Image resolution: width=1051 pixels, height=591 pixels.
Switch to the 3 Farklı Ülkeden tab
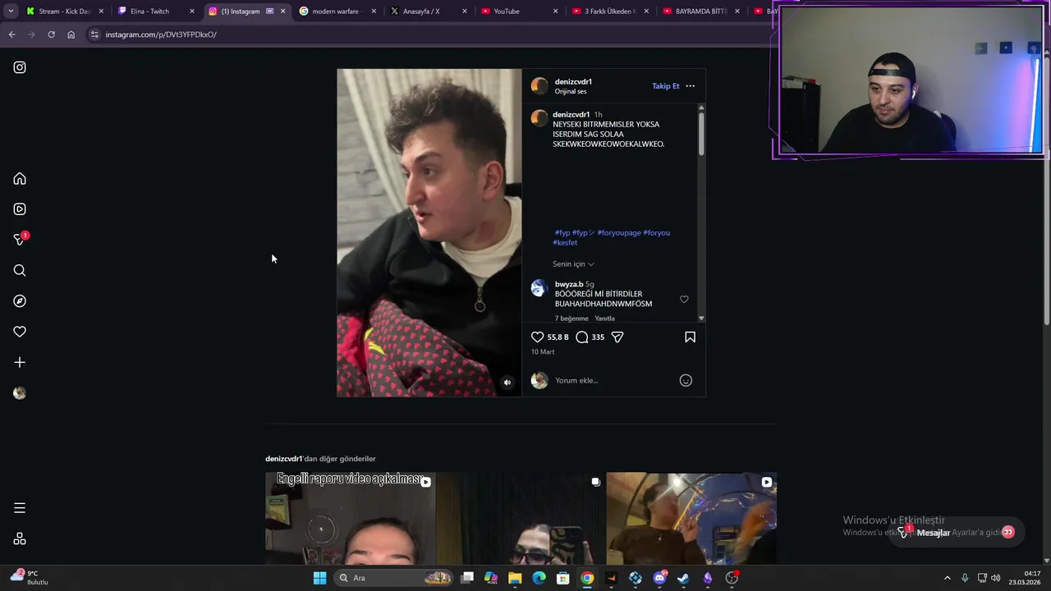[x=609, y=11]
